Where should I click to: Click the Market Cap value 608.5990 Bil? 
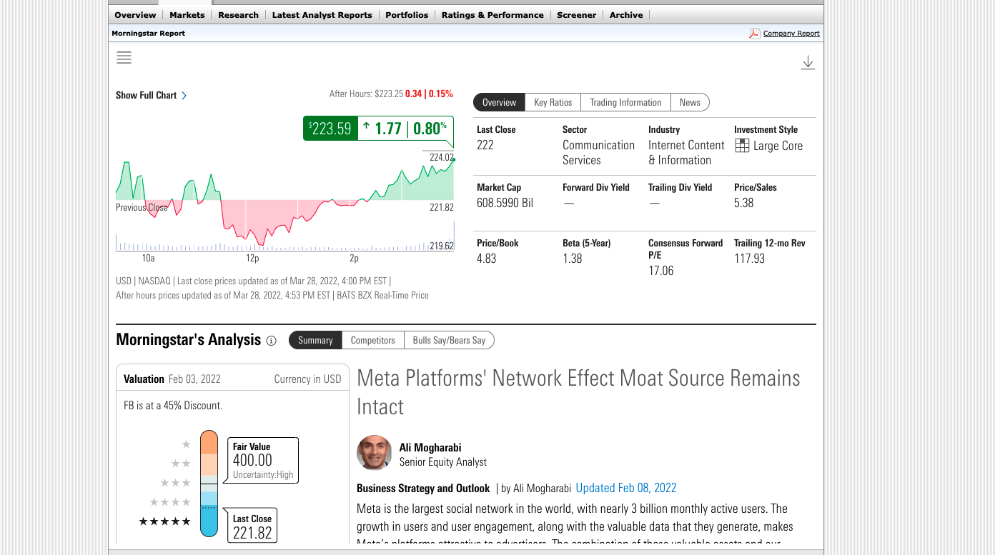coord(505,203)
